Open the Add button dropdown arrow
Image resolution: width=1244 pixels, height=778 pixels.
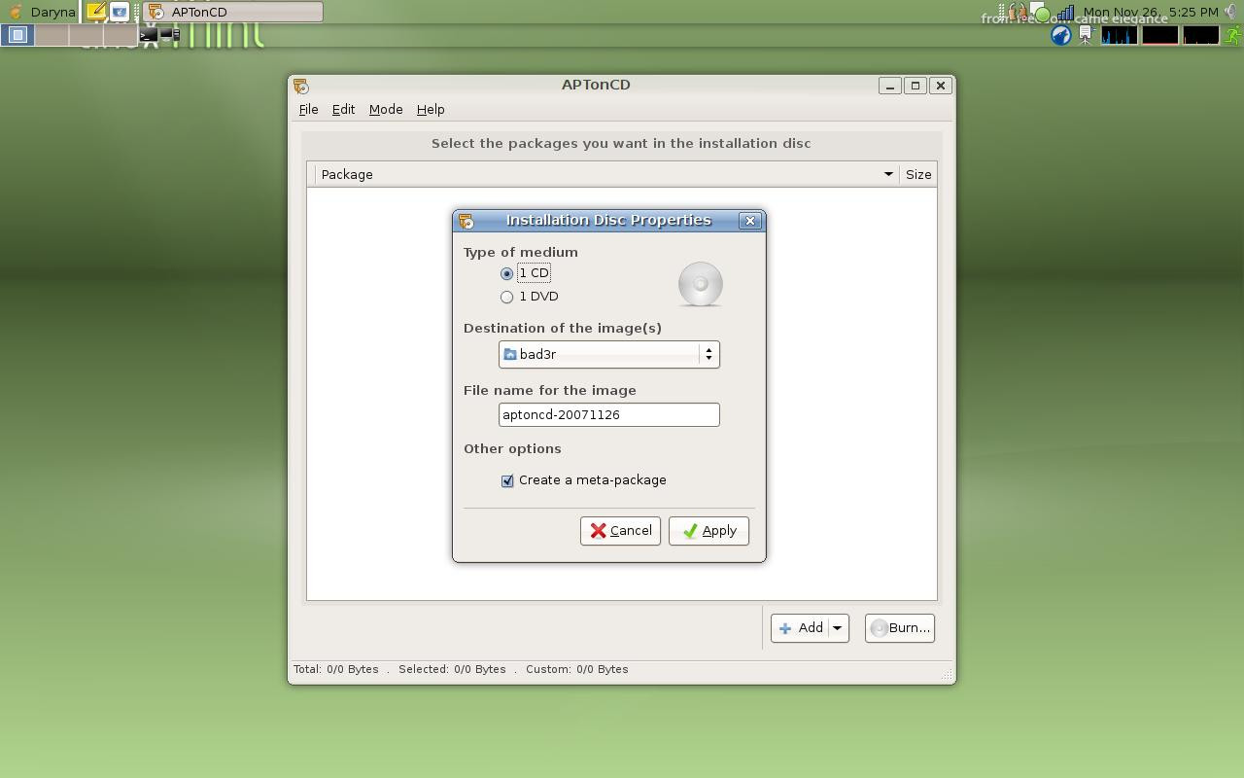point(837,628)
